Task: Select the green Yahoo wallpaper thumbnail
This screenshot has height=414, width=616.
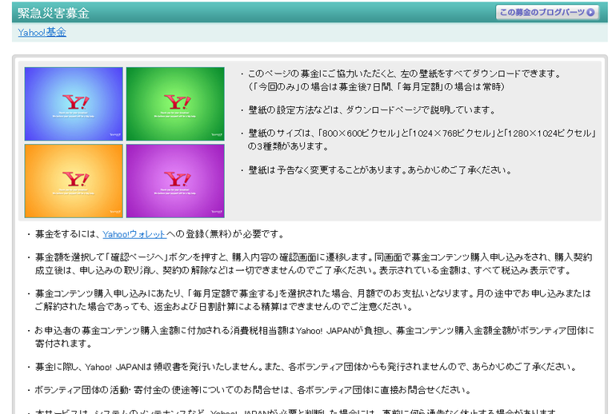Action: 175,104
